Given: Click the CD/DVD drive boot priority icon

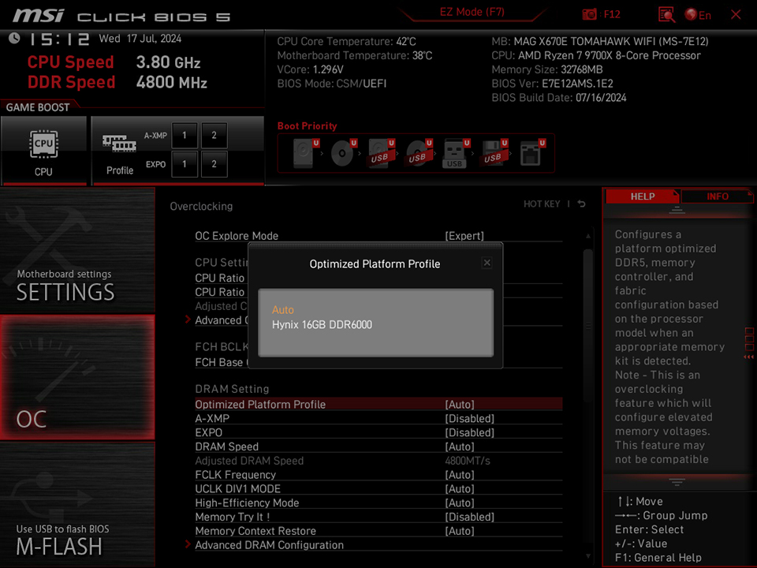Looking at the screenshot, I should (343, 152).
